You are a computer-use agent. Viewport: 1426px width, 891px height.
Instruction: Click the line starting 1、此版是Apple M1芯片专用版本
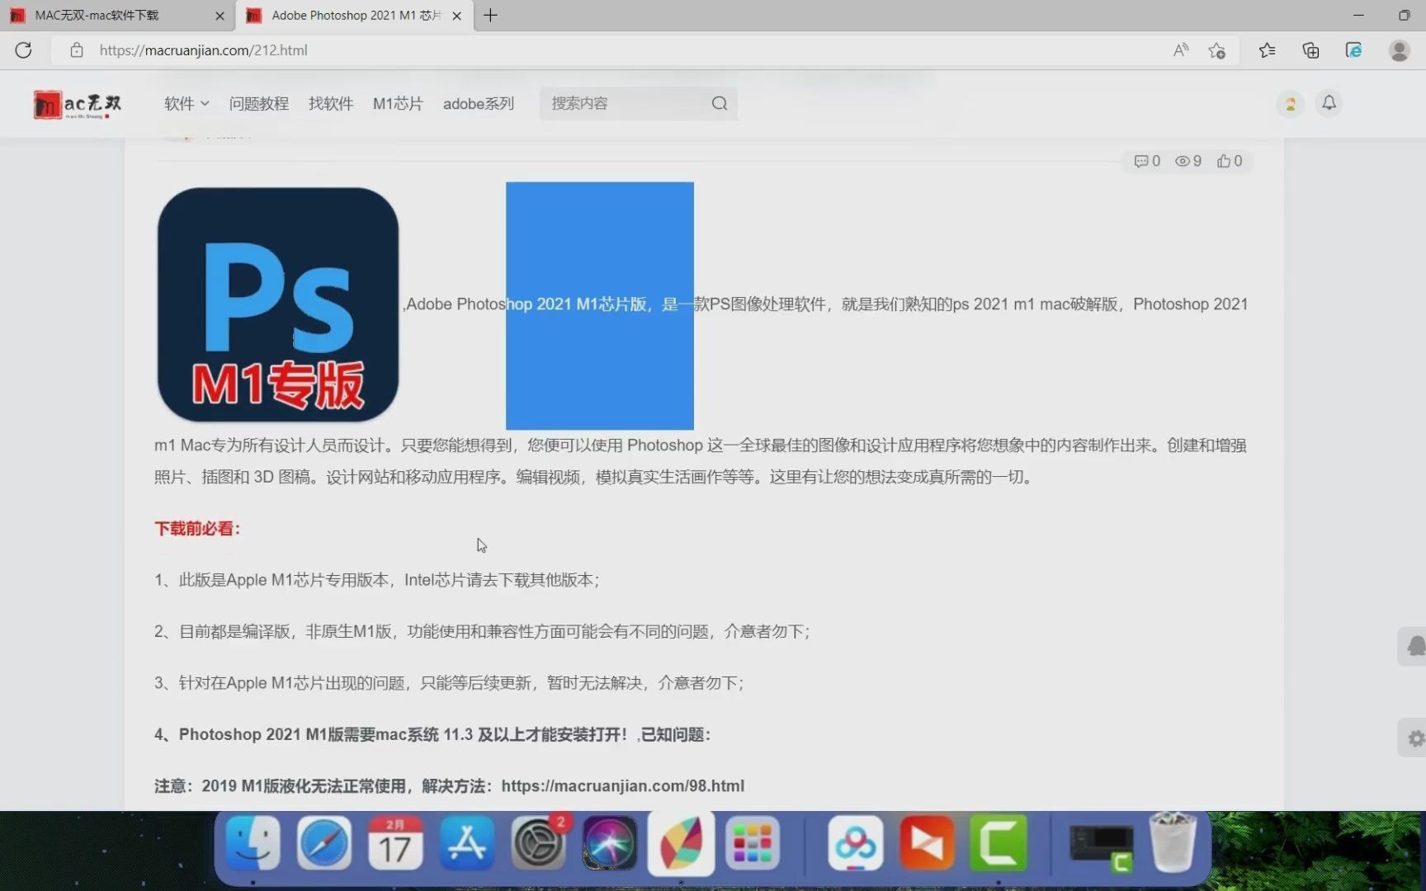pos(376,580)
